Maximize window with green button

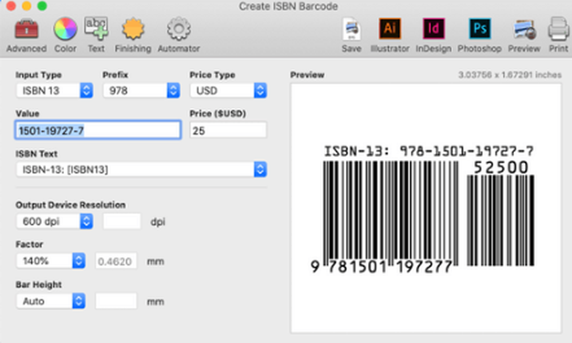[42, 6]
